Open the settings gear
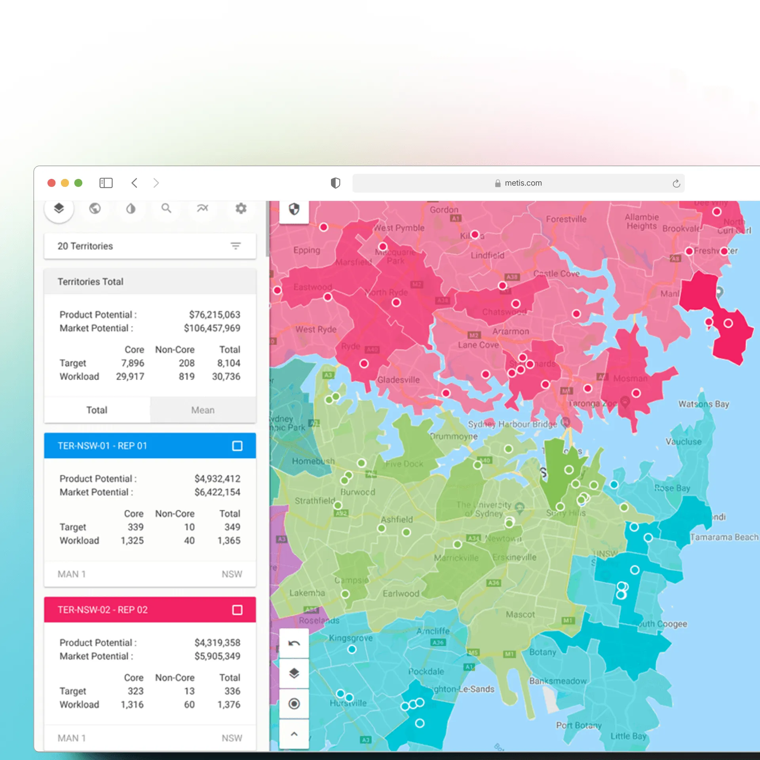Viewport: 760px width, 760px height. pyautogui.click(x=241, y=209)
